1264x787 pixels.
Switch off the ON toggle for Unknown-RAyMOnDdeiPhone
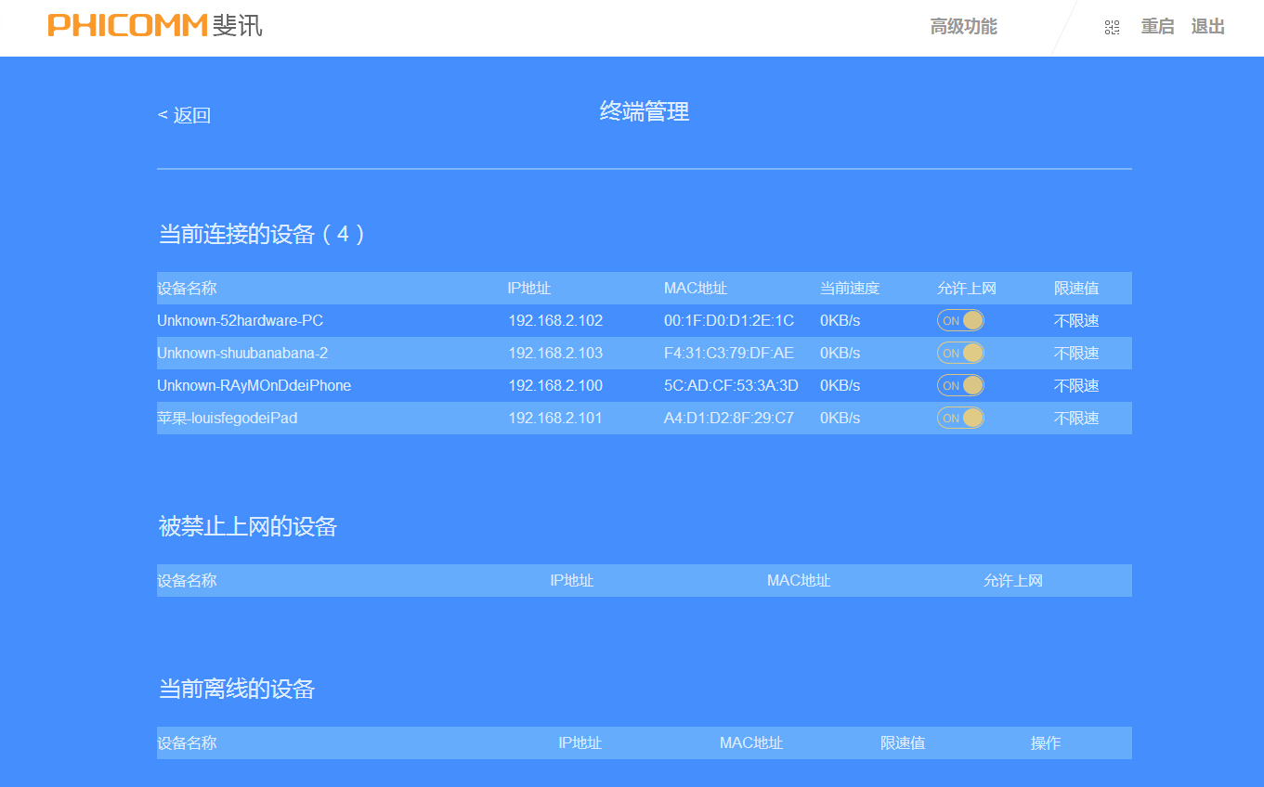tap(960, 384)
